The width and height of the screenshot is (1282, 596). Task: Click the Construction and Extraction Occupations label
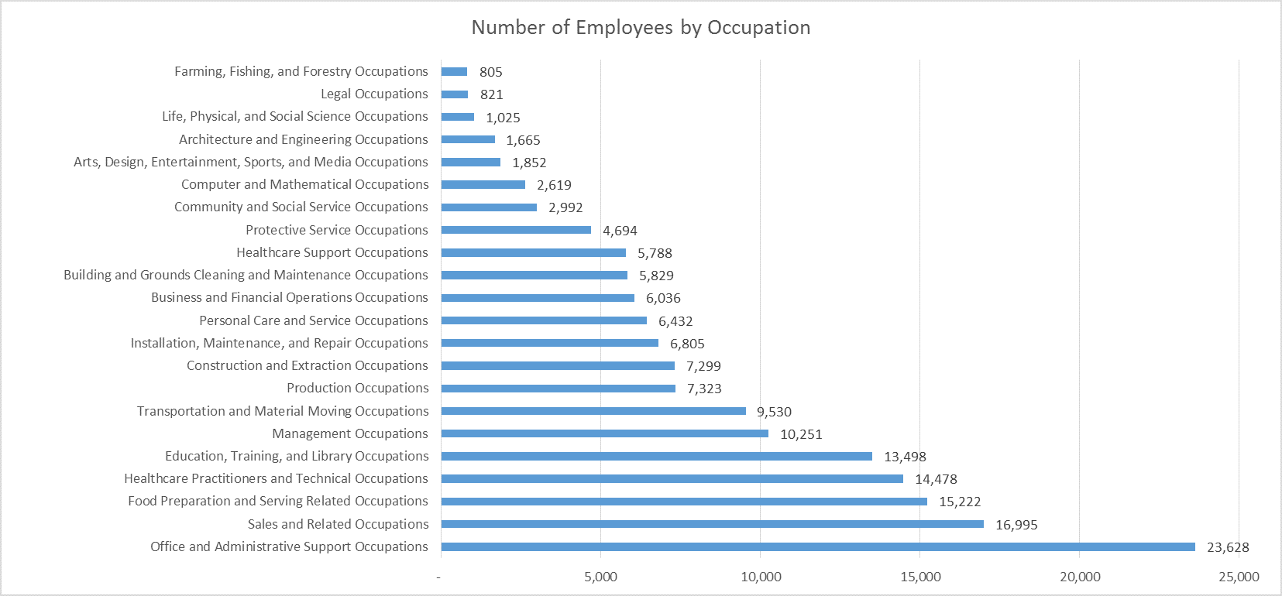[x=307, y=365]
